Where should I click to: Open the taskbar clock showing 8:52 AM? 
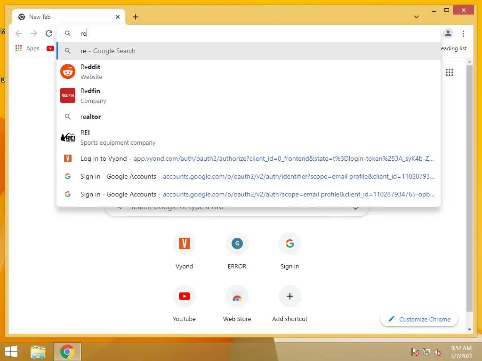(461, 352)
